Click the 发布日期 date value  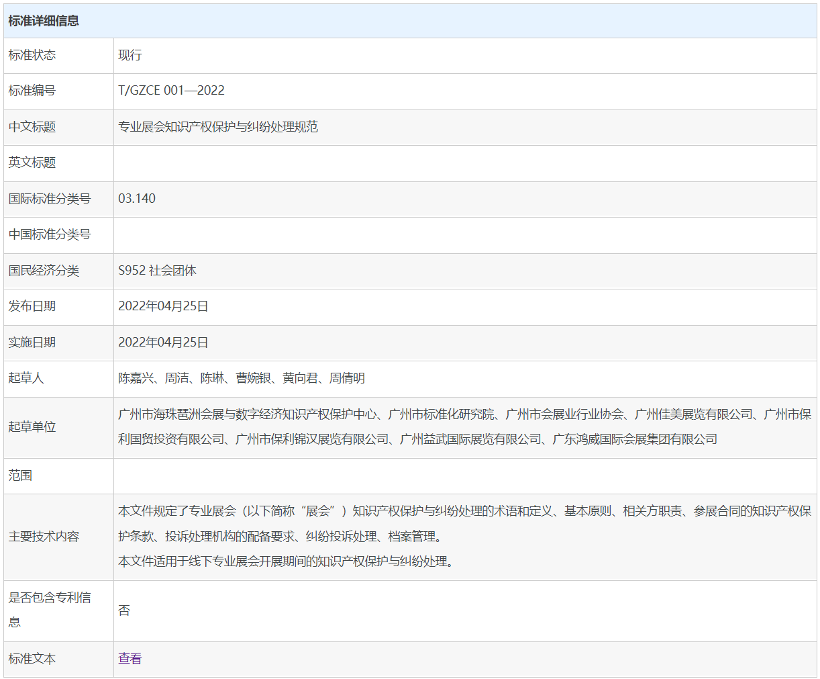[x=163, y=306]
